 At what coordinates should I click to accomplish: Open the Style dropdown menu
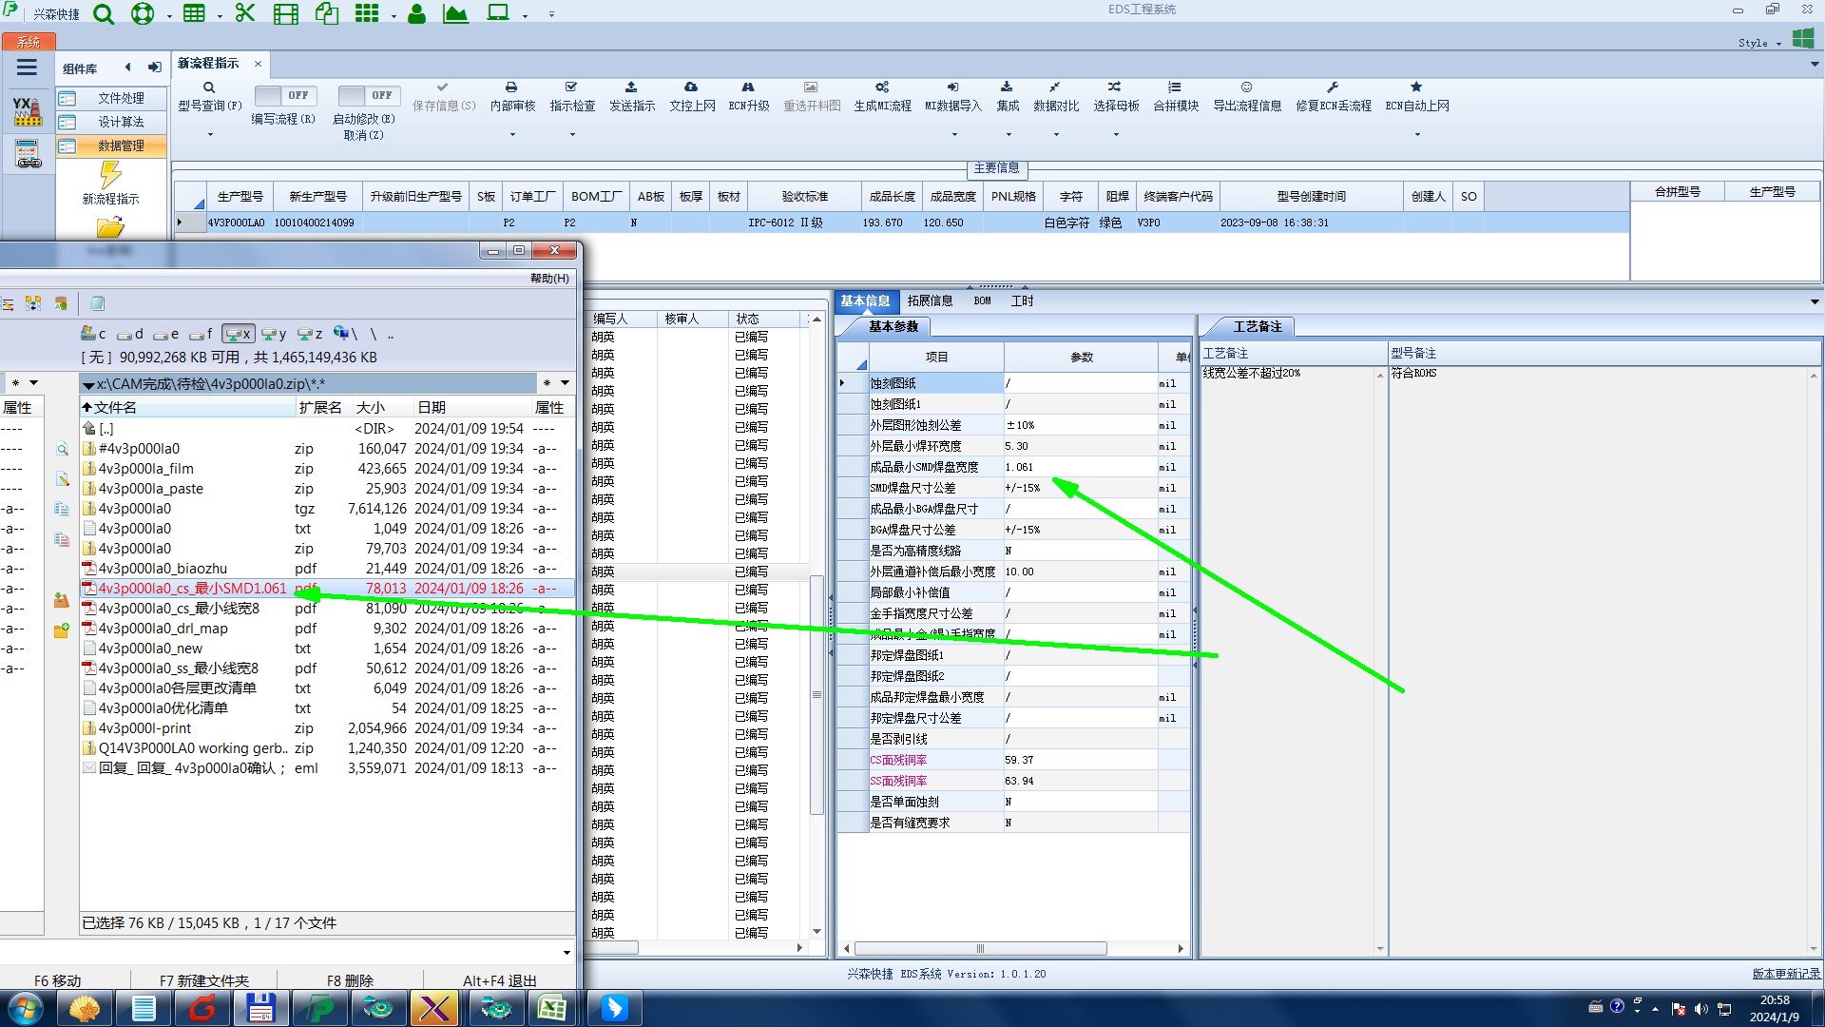[1758, 44]
